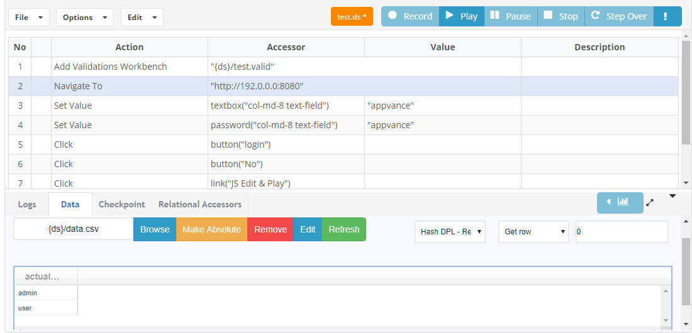692x333 pixels.
Task: Click the Set Value action in row 3
Action: (130, 106)
